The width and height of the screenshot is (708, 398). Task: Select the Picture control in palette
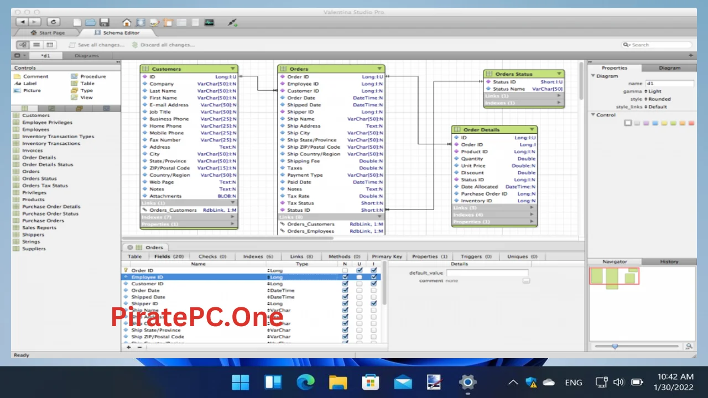[x=27, y=91]
